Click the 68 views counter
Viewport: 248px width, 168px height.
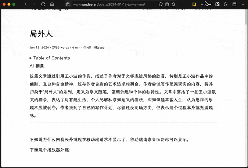[87, 48]
